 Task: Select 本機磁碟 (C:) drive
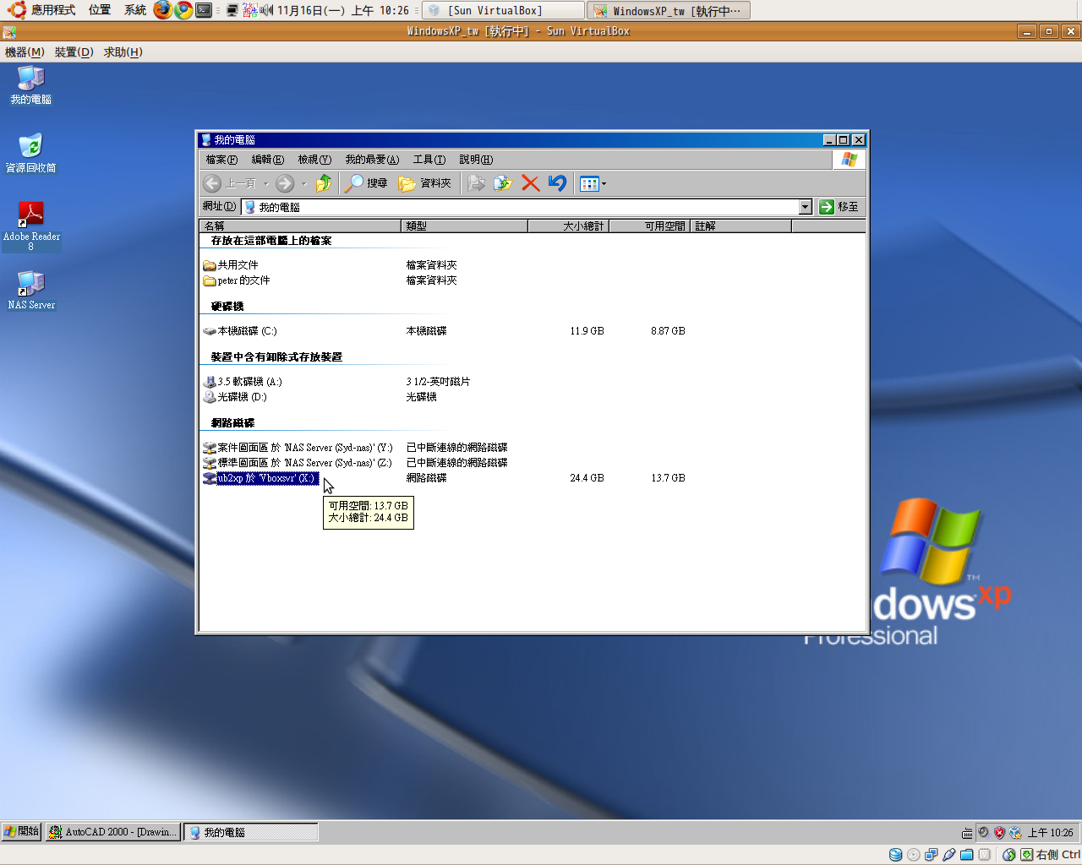[x=240, y=331]
